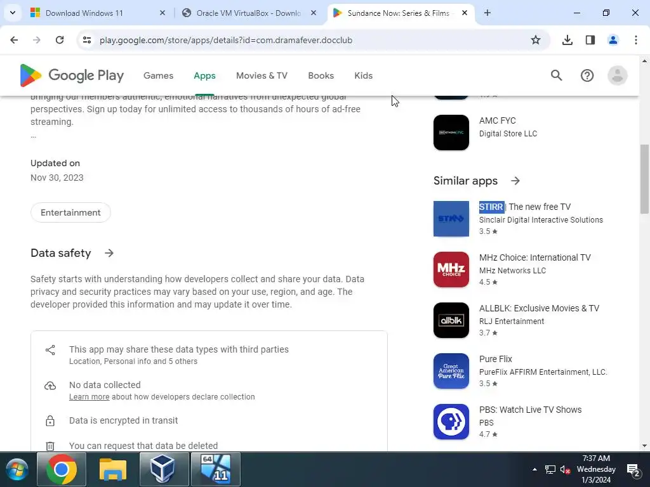Switch to Download Windows 11 browser tab
This screenshot has height=487, width=650.
tap(98, 13)
